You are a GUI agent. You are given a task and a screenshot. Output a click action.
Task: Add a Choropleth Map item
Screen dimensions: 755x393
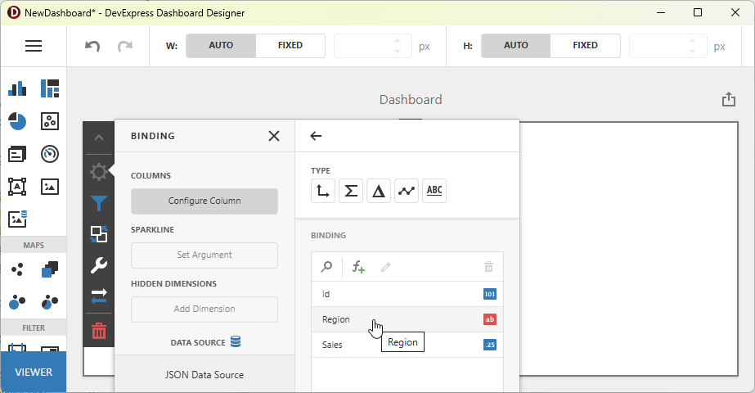pyautogui.click(x=50, y=269)
